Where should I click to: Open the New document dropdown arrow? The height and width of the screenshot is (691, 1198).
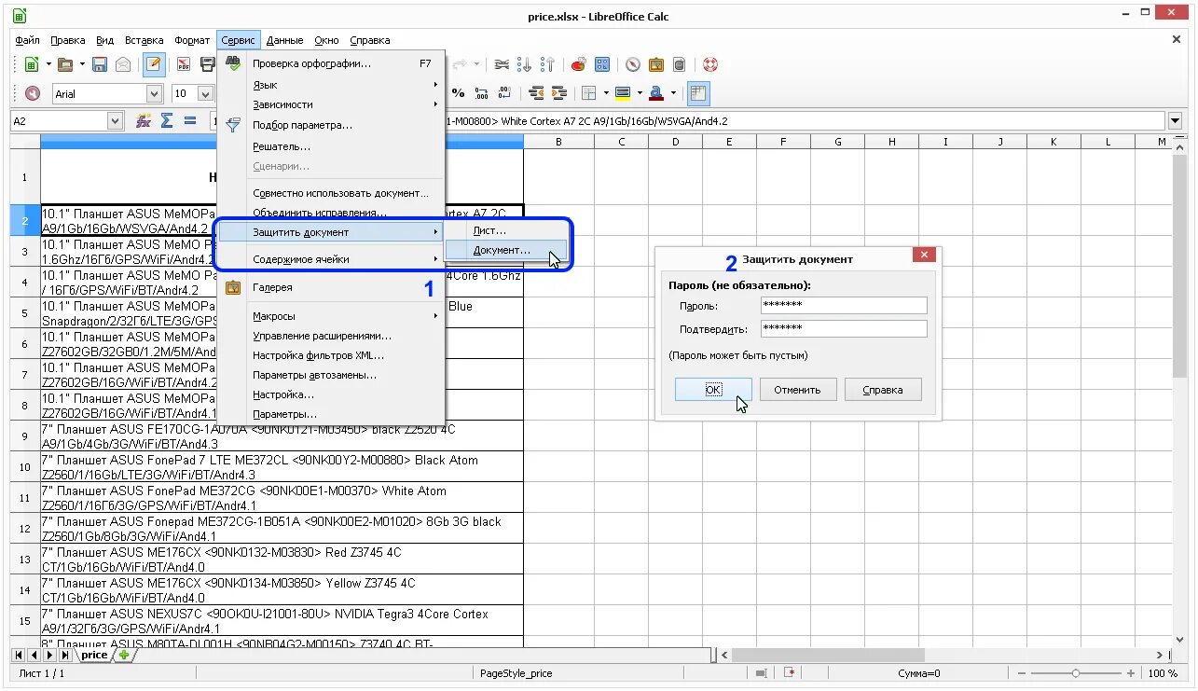click(x=48, y=64)
